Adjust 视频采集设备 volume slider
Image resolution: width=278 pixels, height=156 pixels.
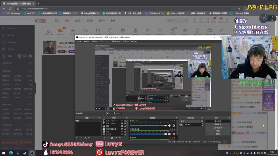pyautogui.click(x=149, y=134)
